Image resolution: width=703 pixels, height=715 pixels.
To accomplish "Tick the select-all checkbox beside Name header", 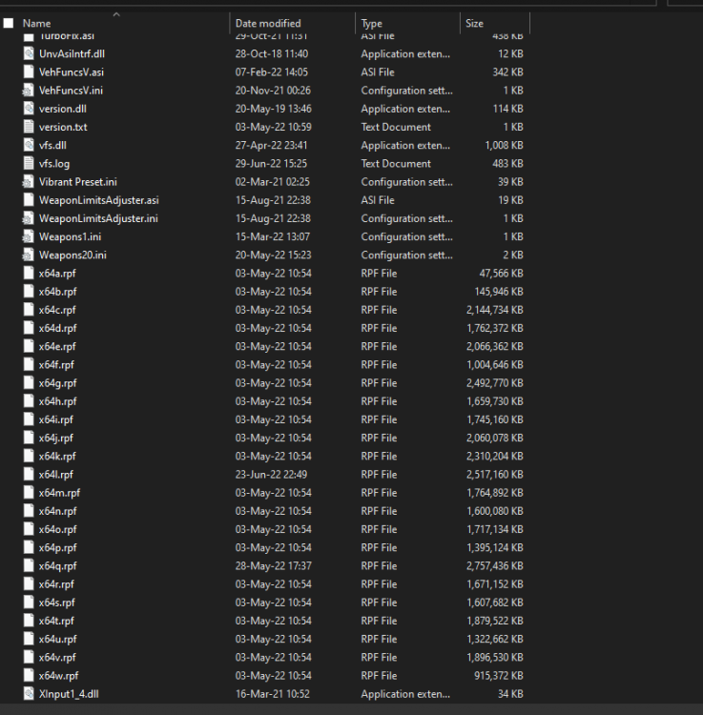I will pyautogui.click(x=9, y=23).
